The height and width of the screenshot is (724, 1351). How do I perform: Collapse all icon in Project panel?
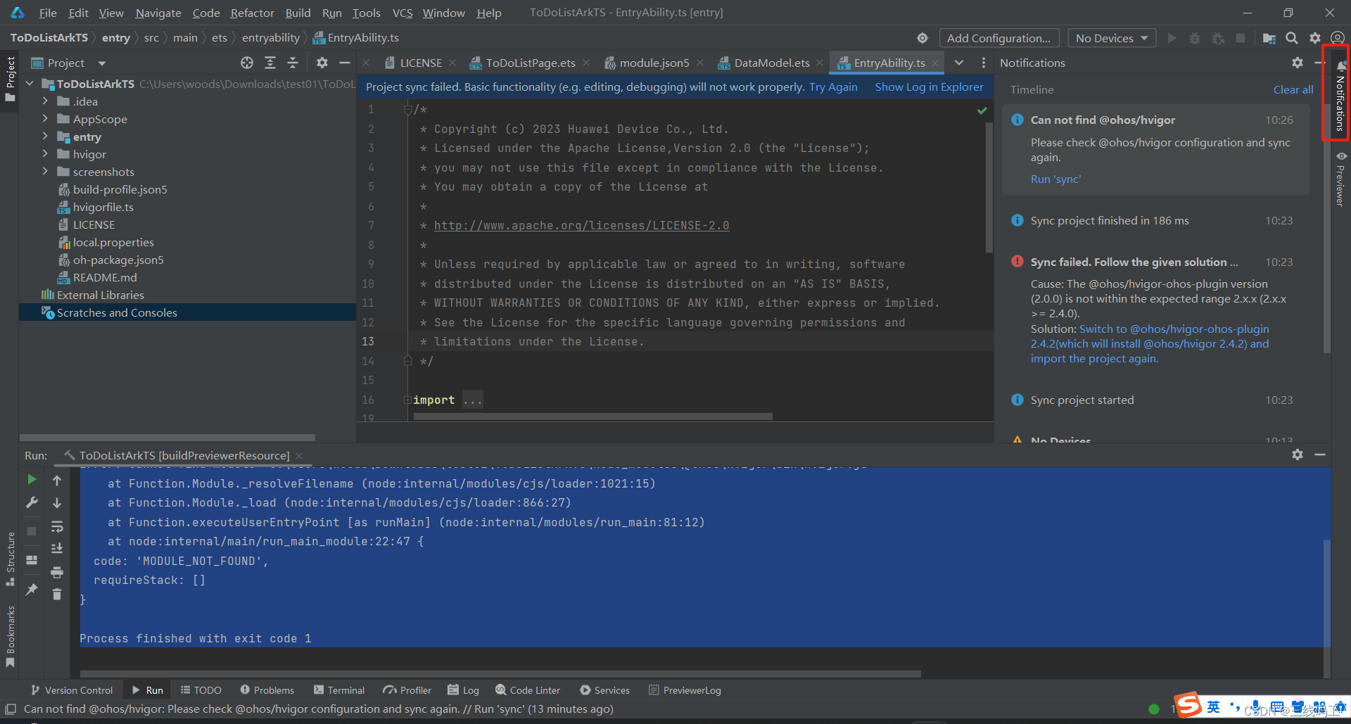[293, 63]
